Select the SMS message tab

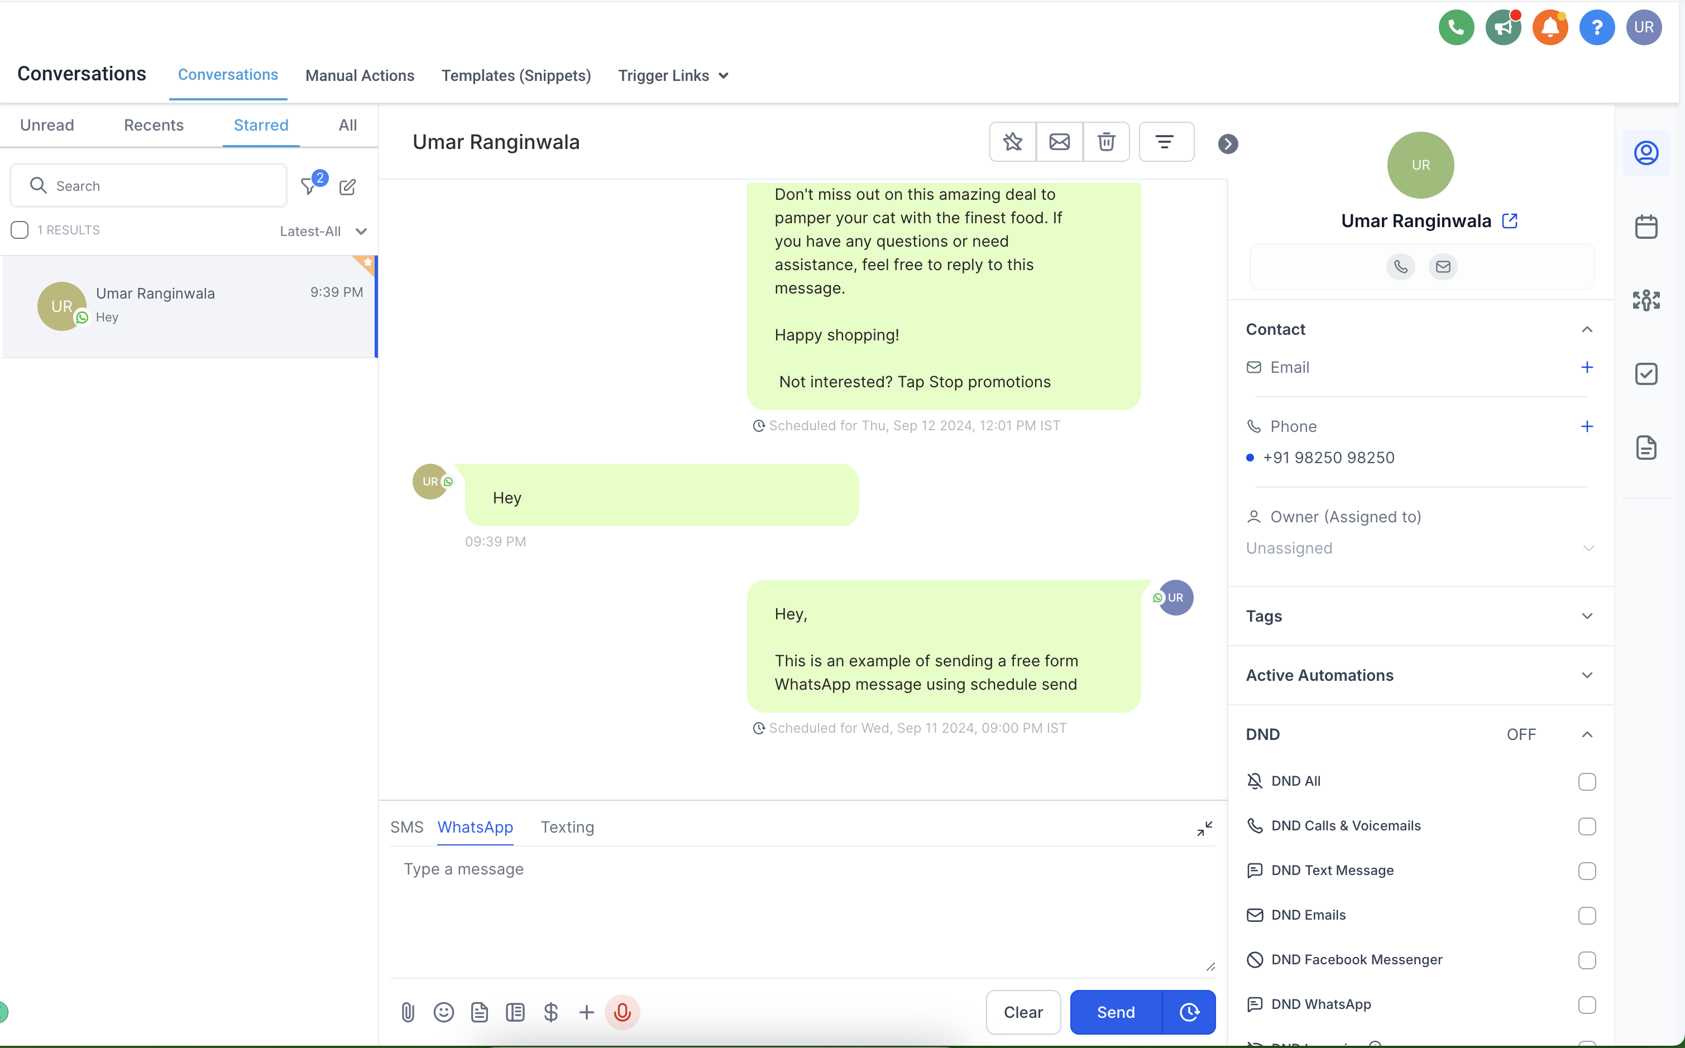point(406,827)
